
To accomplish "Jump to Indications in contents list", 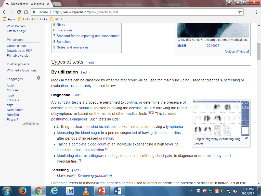I will coord(64,30).
